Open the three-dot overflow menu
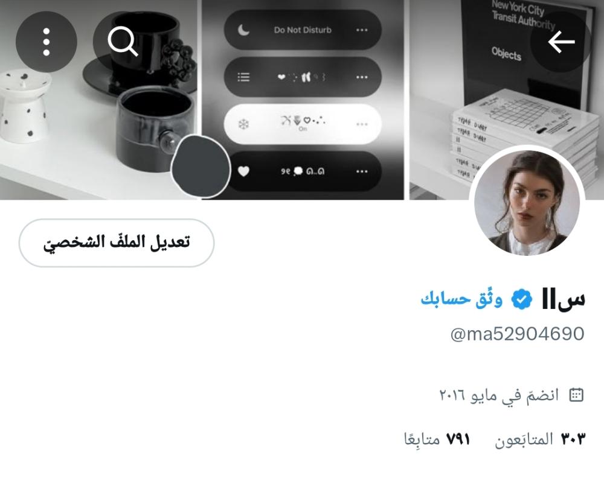This screenshot has height=481, width=604. pos(47,42)
